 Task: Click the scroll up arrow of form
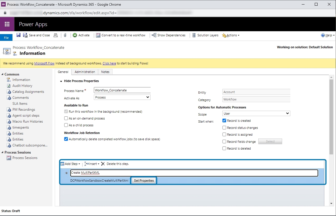coord(331,77)
